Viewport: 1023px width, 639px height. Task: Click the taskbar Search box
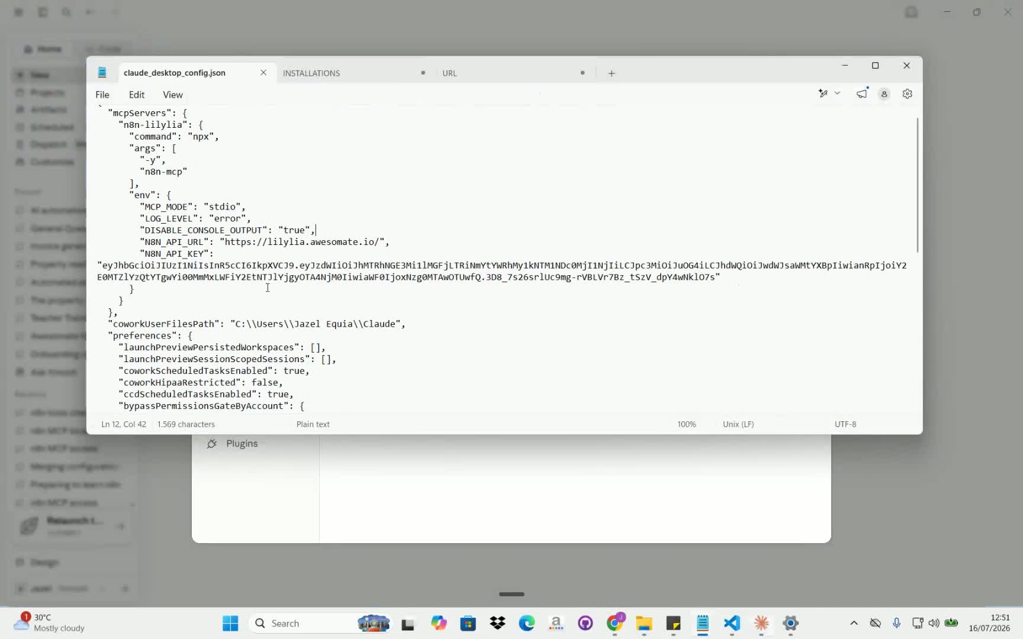[320, 623]
